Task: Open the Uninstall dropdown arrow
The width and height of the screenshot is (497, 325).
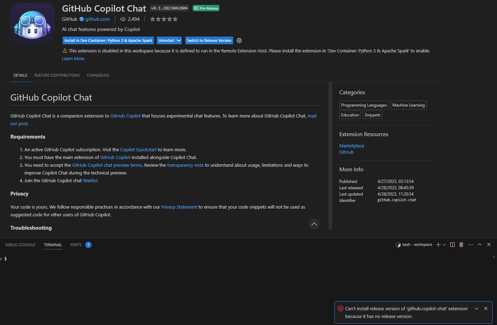Action: point(179,40)
